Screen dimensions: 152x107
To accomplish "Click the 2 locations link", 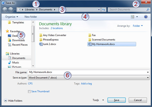I will click(56, 28).
